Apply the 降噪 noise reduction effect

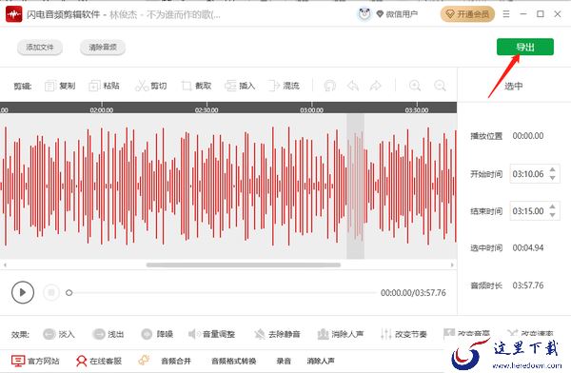pos(157,334)
